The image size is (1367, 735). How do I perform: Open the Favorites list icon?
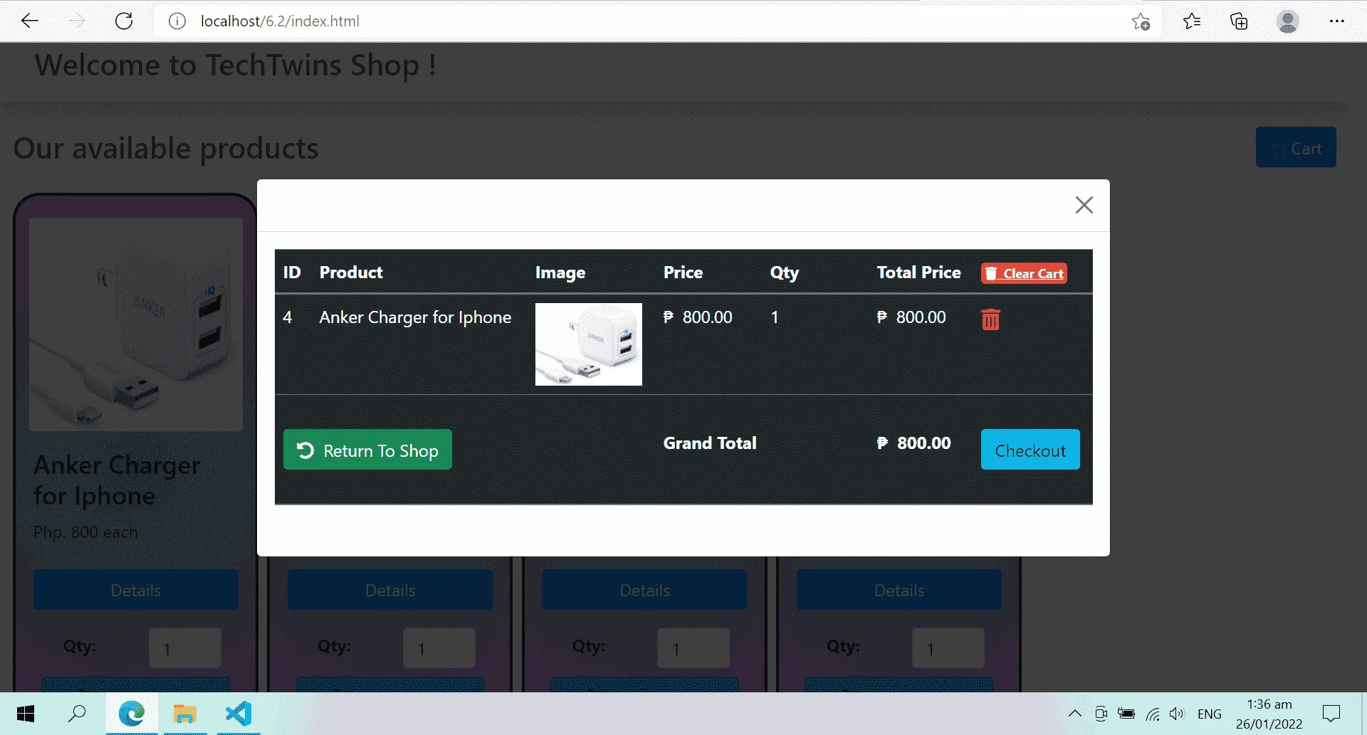pos(1192,21)
